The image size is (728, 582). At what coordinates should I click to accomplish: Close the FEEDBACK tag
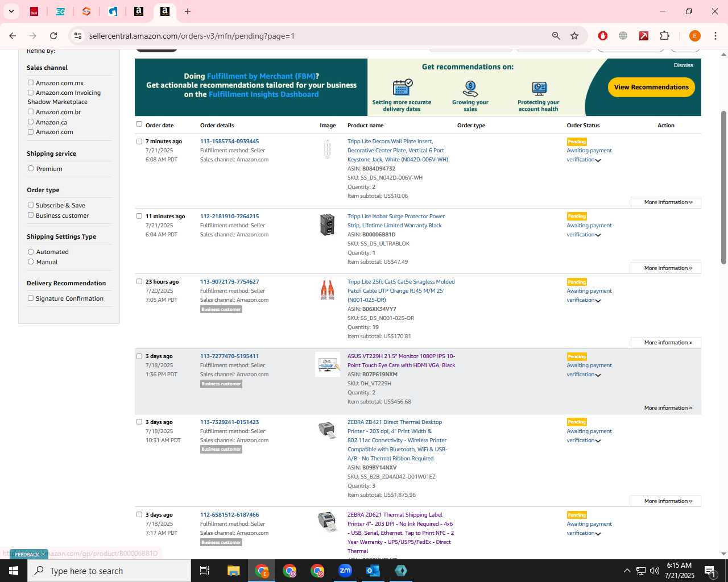(43, 554)
